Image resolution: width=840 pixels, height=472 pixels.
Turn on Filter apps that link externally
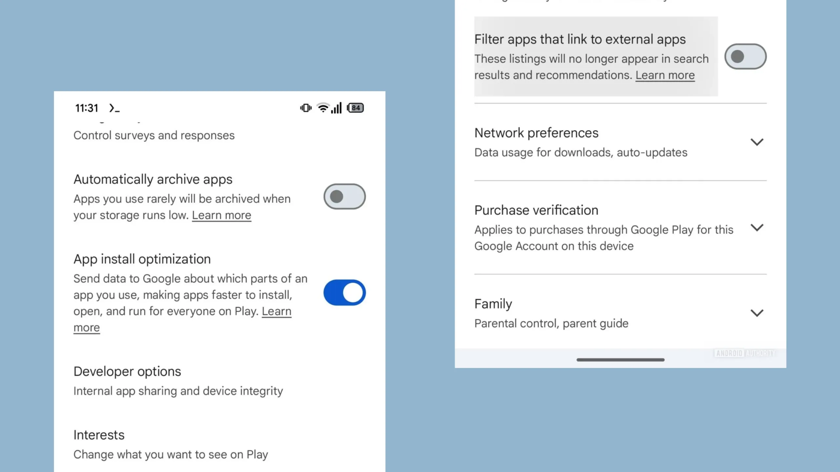pos(745,56)
